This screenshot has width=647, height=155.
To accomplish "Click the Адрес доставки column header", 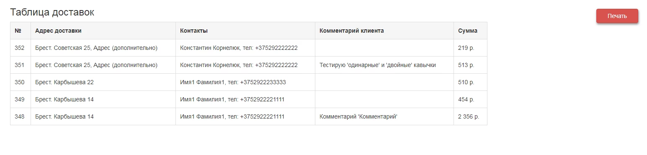I will click(x=103, y=31).
